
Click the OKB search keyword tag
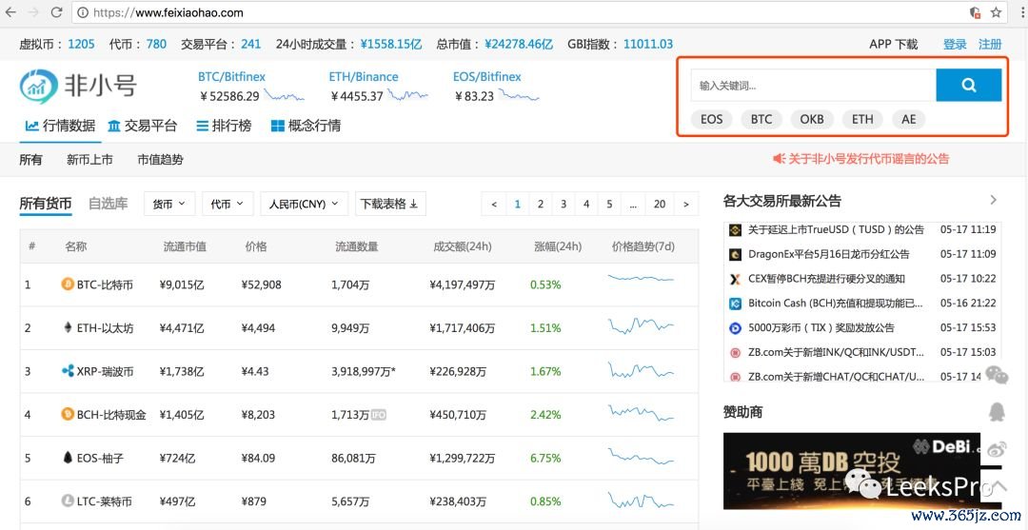(x=812, y=119)
